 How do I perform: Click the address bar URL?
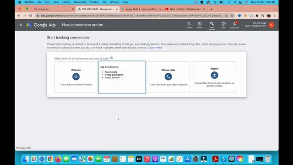click(131, 16)
